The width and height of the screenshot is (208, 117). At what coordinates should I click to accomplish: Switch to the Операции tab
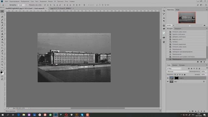coord(178,29)
